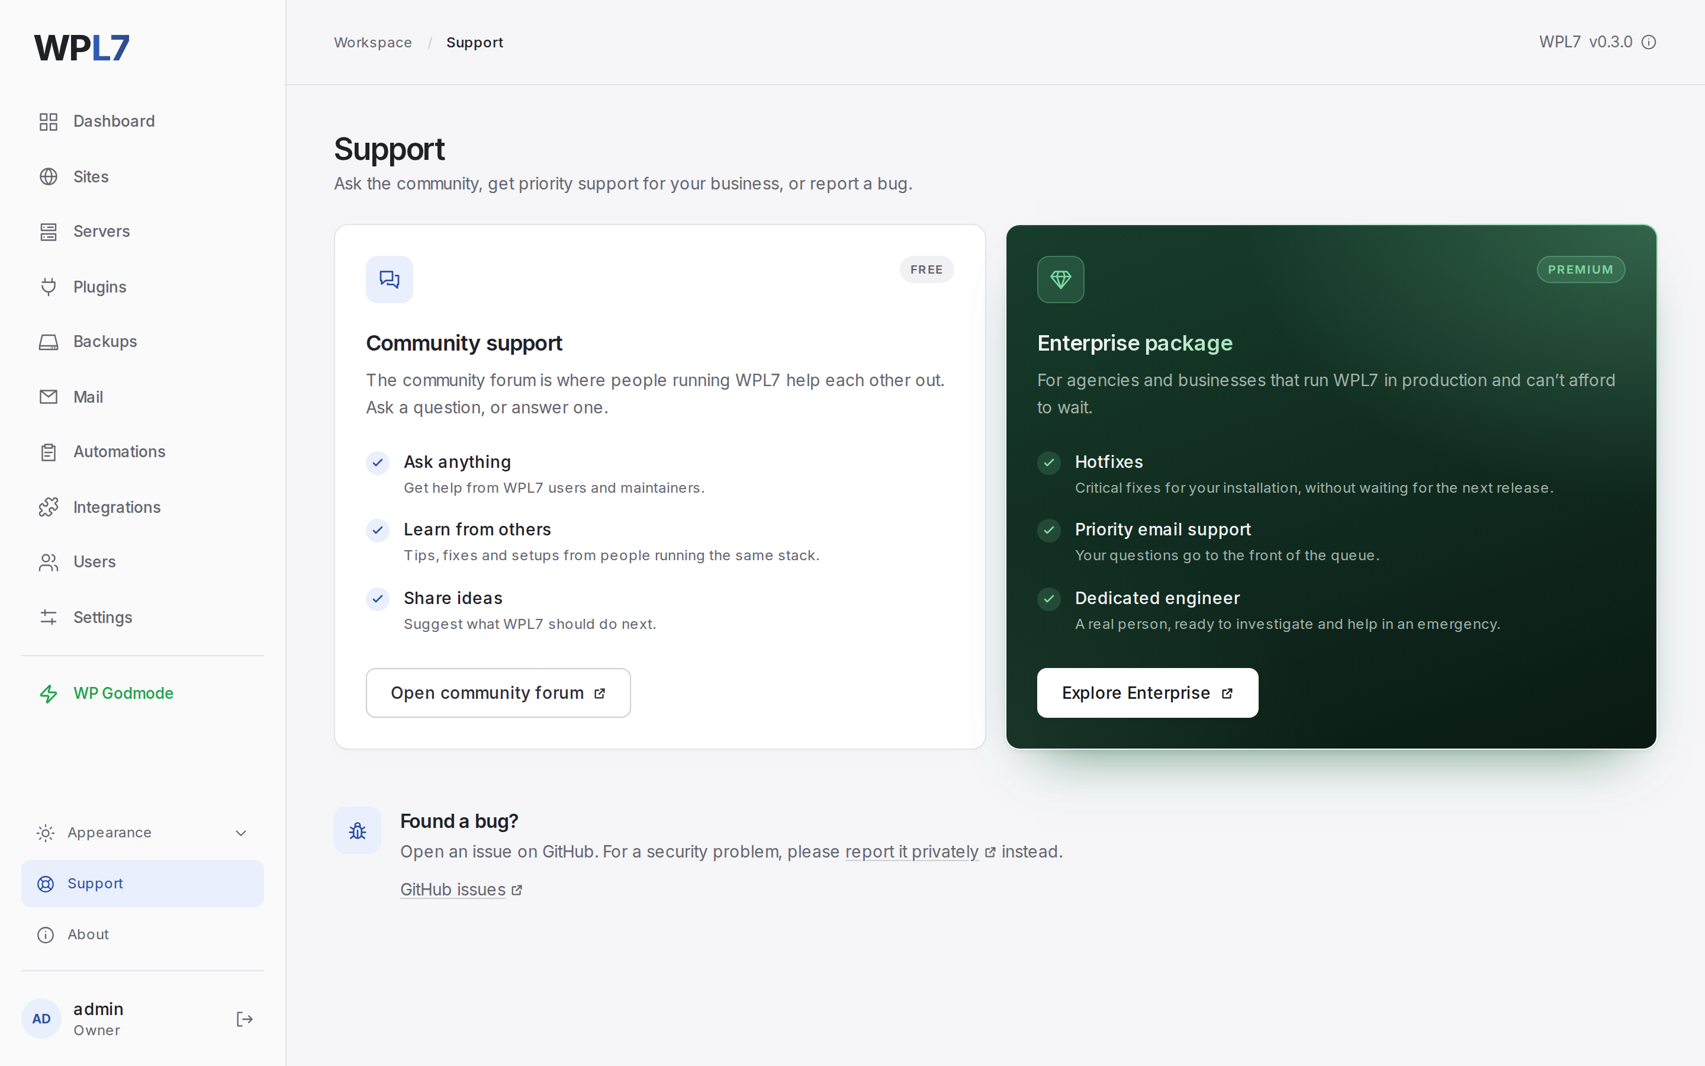Image resolution: width=1705 pixels, height=1066 pixels.
Task: Click the Community support chat icon
Action: point(389,279)
